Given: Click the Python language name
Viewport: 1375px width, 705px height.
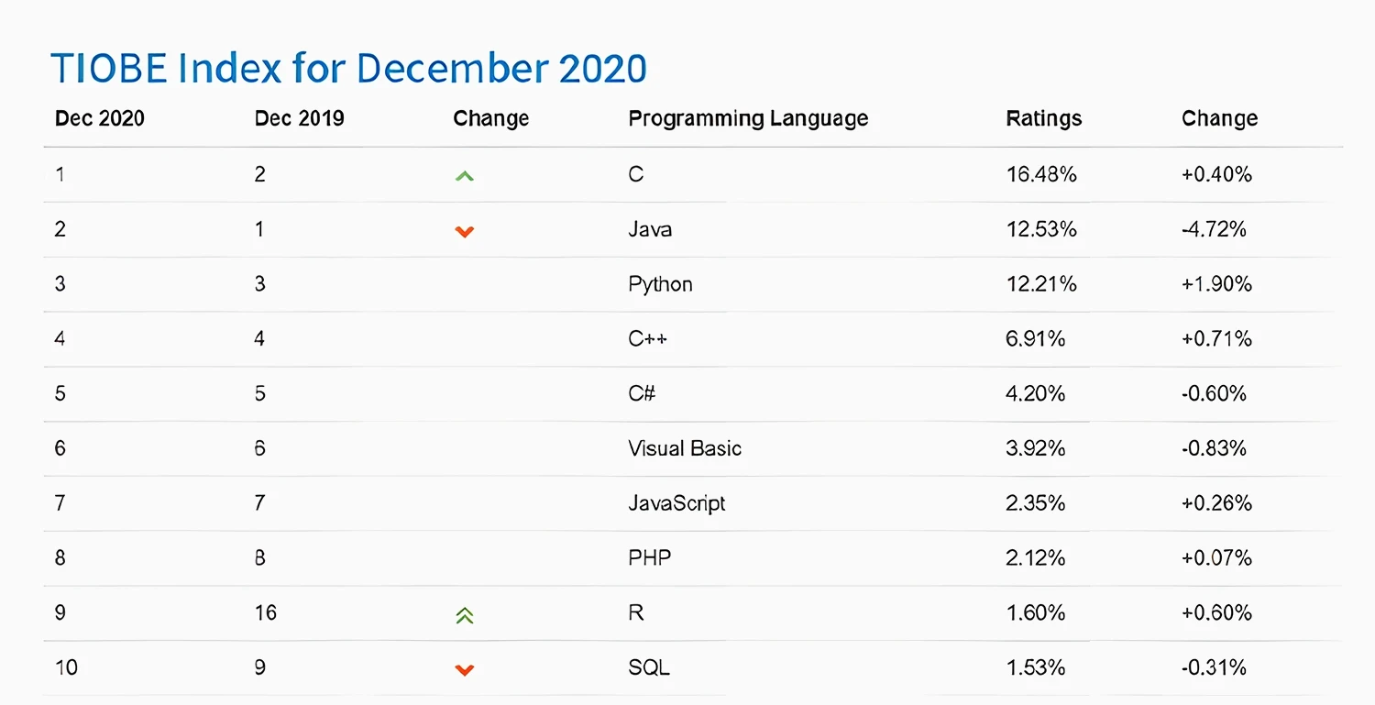Looking at the screenshot, I should pyautogui.click(x=660, y=284).
